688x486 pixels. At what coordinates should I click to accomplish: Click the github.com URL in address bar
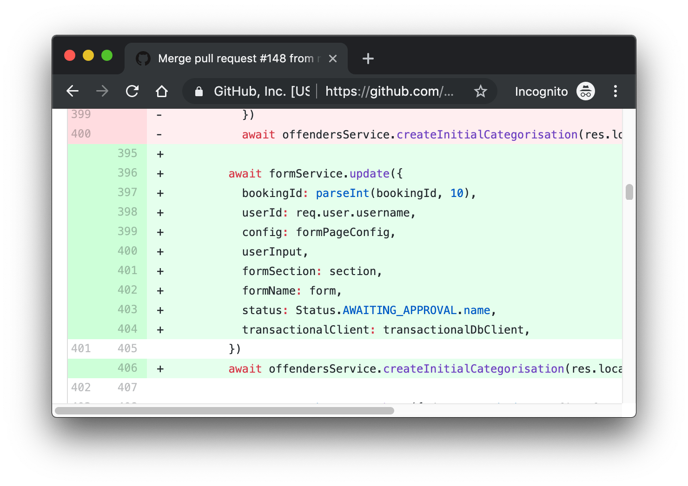pos(390,92)
